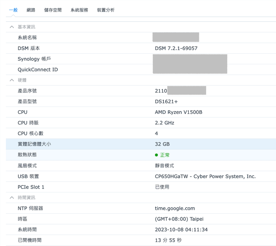Click the 已使用 PCIe status value
This screenshot has width=276, height=246.
coord(162,187)
